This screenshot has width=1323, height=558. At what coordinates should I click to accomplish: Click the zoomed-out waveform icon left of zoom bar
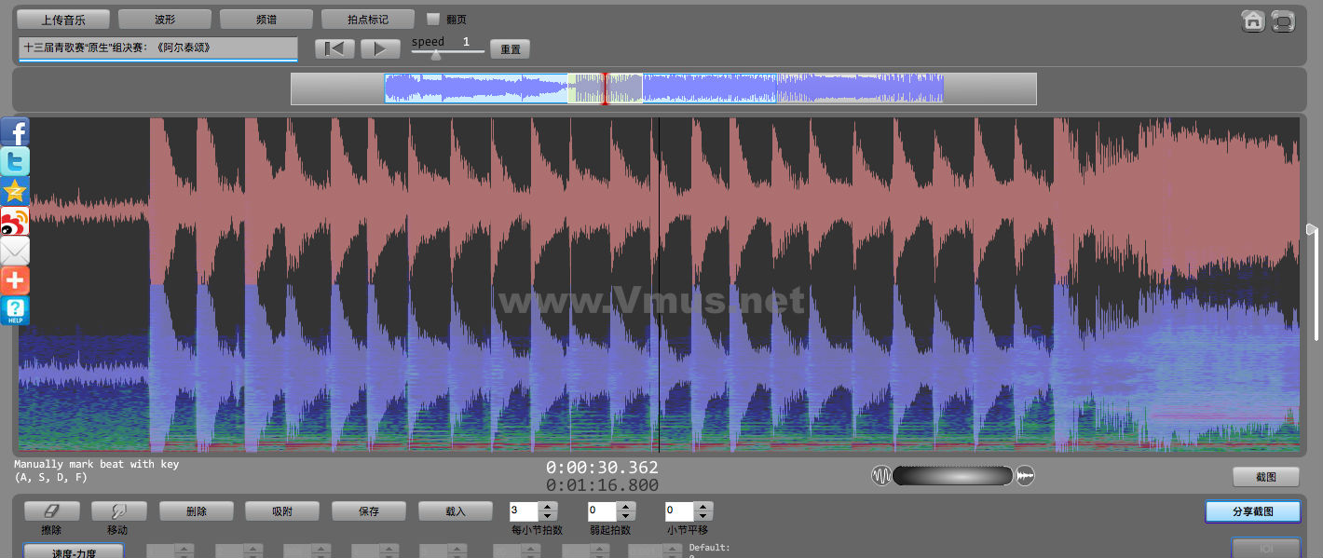[x=880, y=476]
